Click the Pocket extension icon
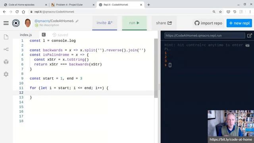This screenshot has height=143, width=254. [228, 12]
